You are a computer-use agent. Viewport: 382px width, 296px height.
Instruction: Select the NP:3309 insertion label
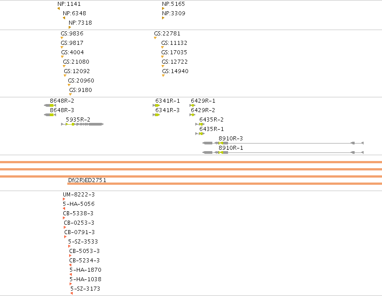pos(173,13)
